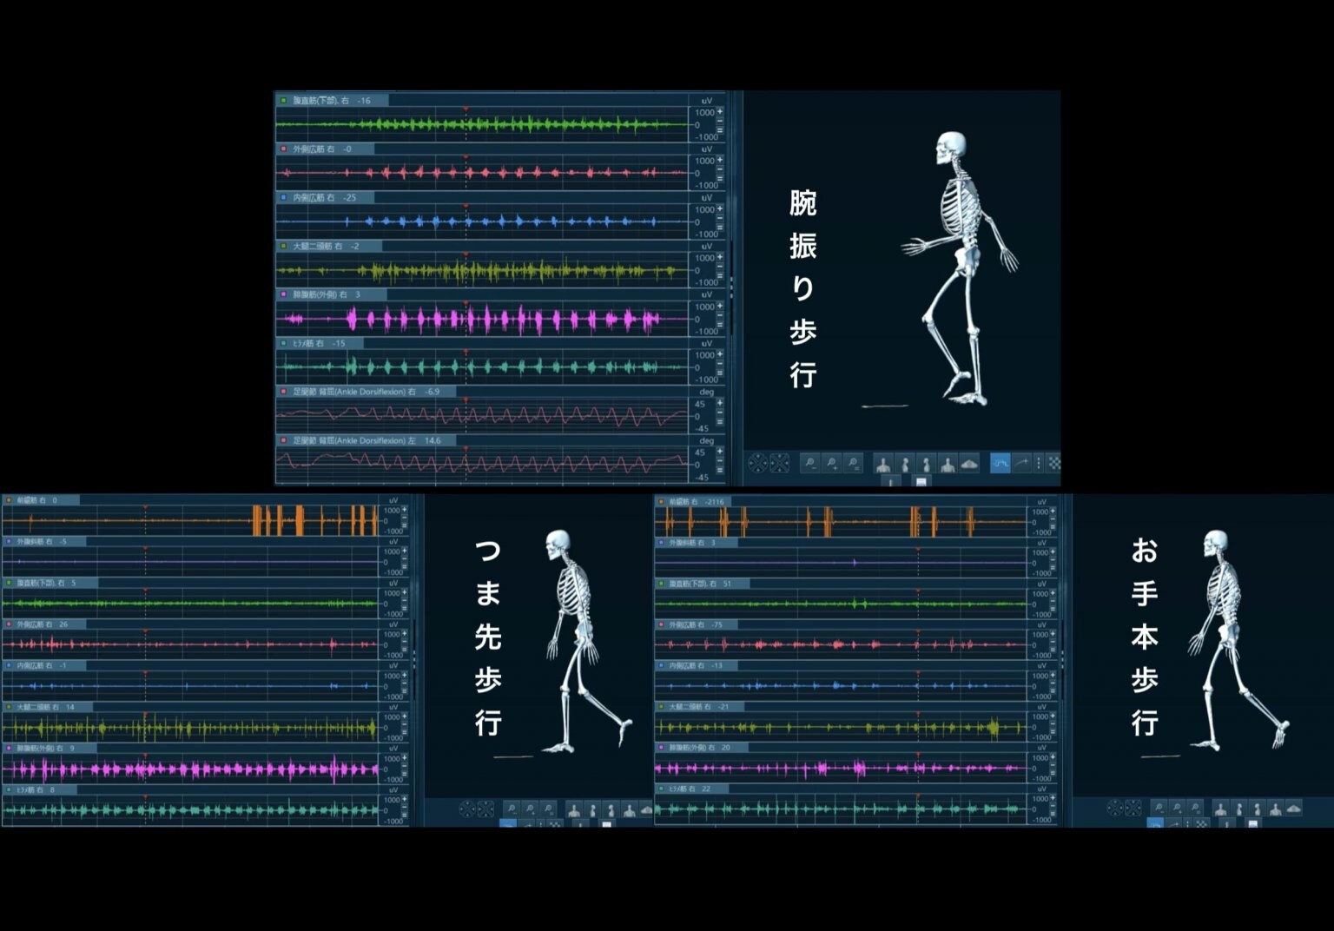This screenshot has height=931, width=1334.
Task: Select the zoom-in magnifier tool in the 腕振り歩行 viewer
Action: click(x=832, y=464)
